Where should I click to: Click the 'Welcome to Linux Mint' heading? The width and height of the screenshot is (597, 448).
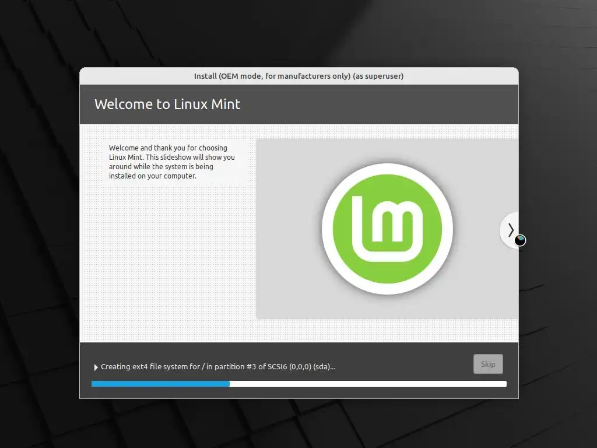point(167,104)
